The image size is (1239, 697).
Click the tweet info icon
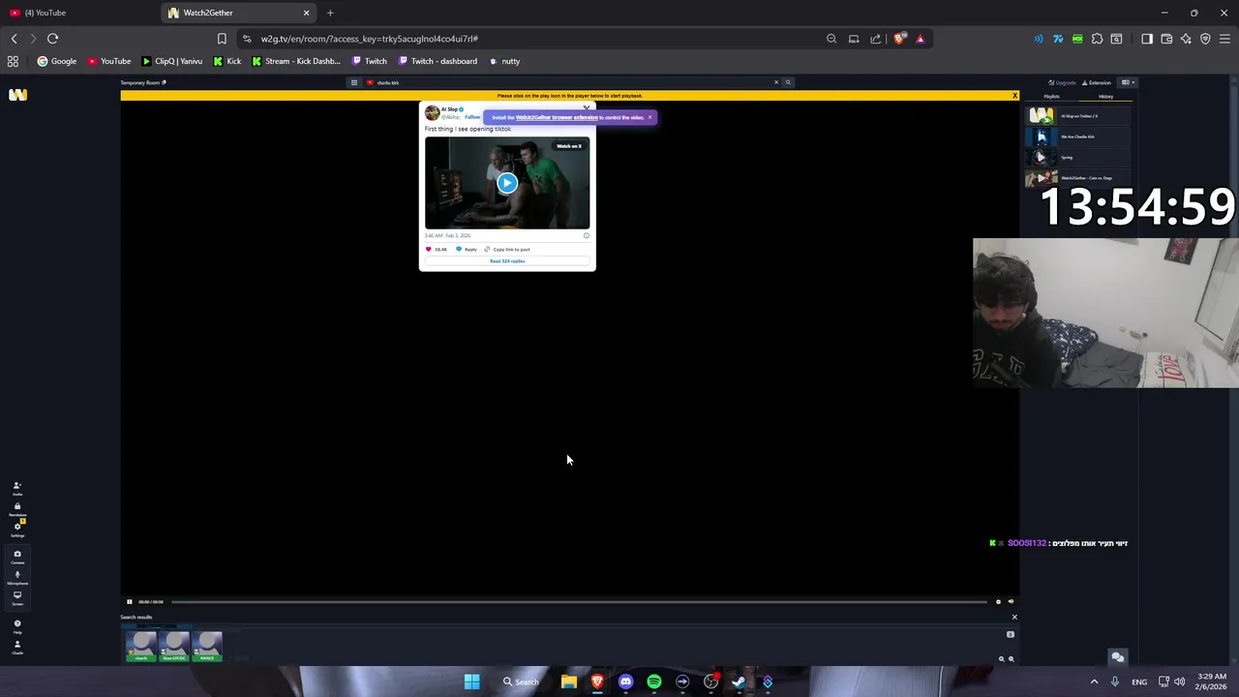point(586,235)
